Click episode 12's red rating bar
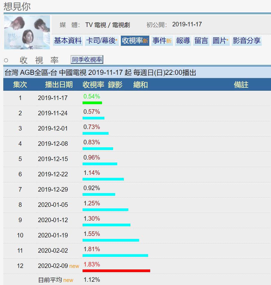Screen dimensions: 271x285 116,271
